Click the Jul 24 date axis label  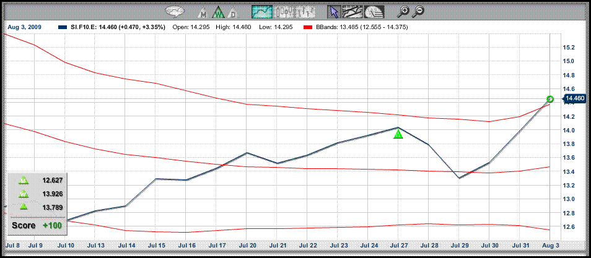pos(368,245)
